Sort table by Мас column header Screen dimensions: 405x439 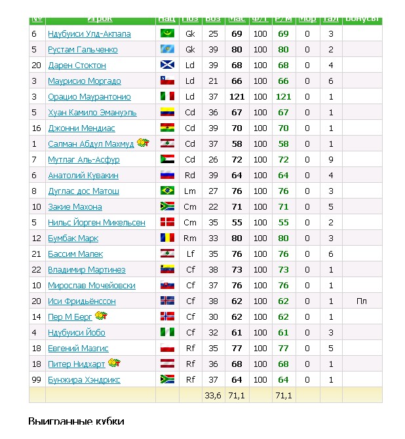click(237, 19)
